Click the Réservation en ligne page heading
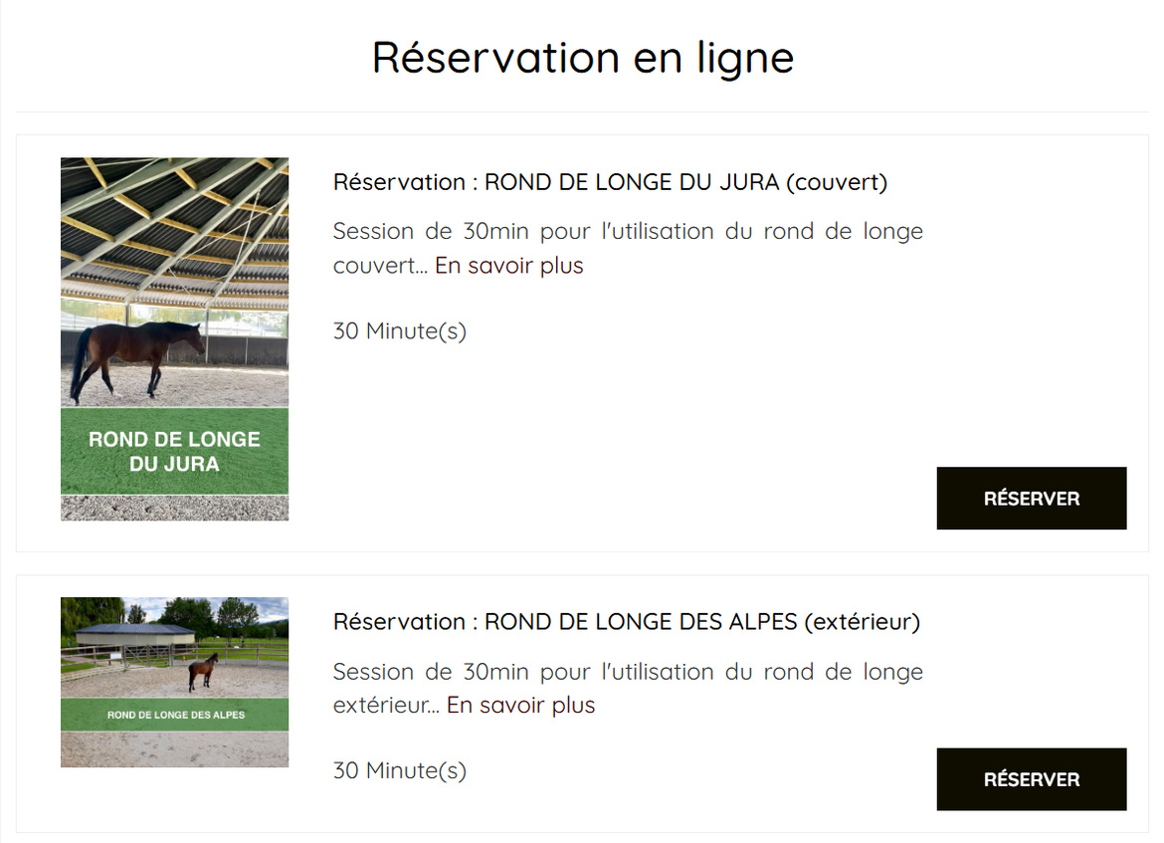1164x843 pixels. (x=582, y=57)
